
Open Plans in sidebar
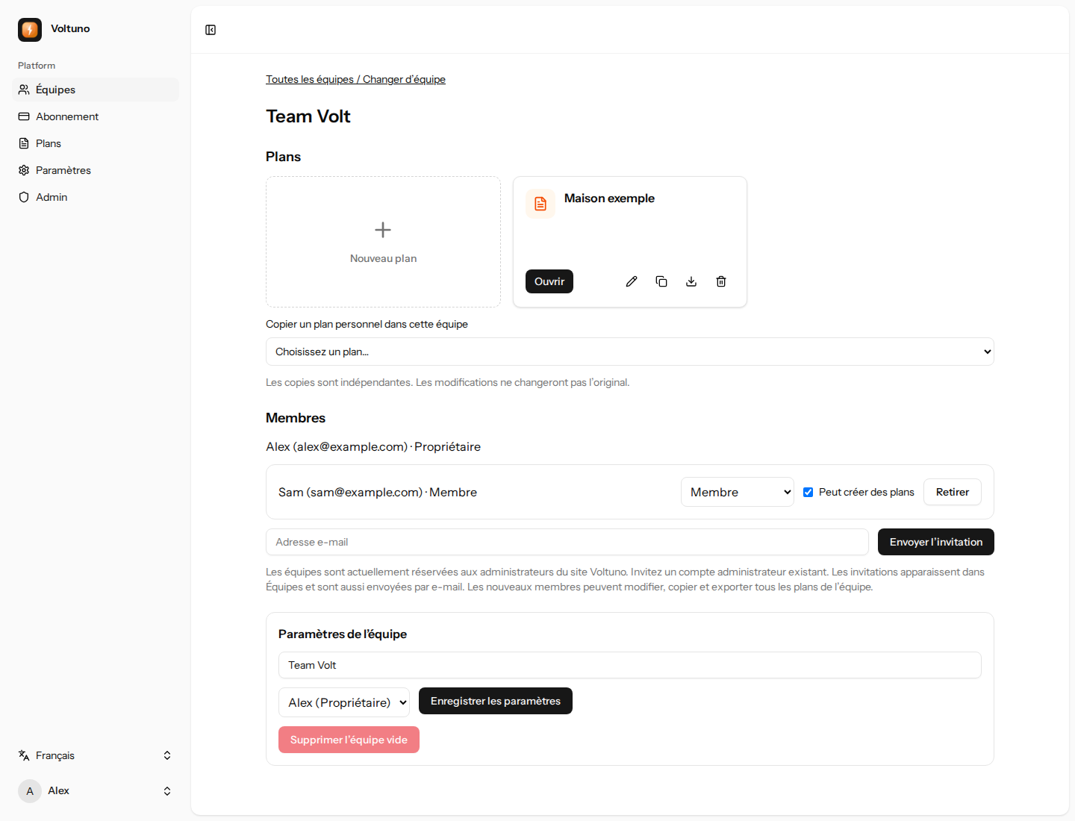(x=96, y=143)
